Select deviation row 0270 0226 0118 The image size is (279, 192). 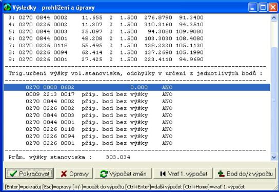pyautogui.click(x=137, y=129)
